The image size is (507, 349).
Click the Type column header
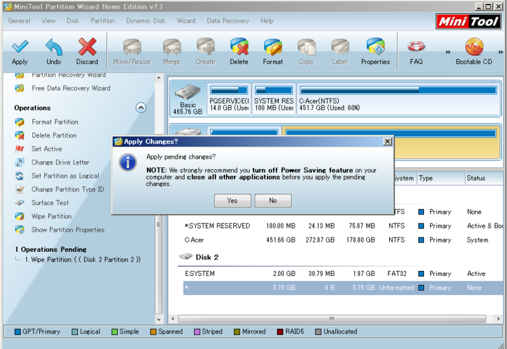(x=441, y=178)
